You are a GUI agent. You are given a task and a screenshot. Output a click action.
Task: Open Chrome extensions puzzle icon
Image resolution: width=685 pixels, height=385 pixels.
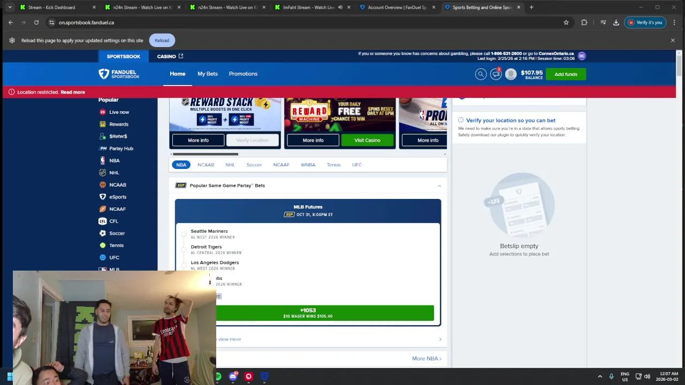[x=584, y=22]
